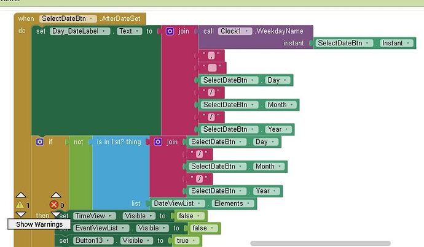Viewport: 424px width, 247px height.
Task: Toggle the false value for TimeView Visible
Action: point(190,216)
